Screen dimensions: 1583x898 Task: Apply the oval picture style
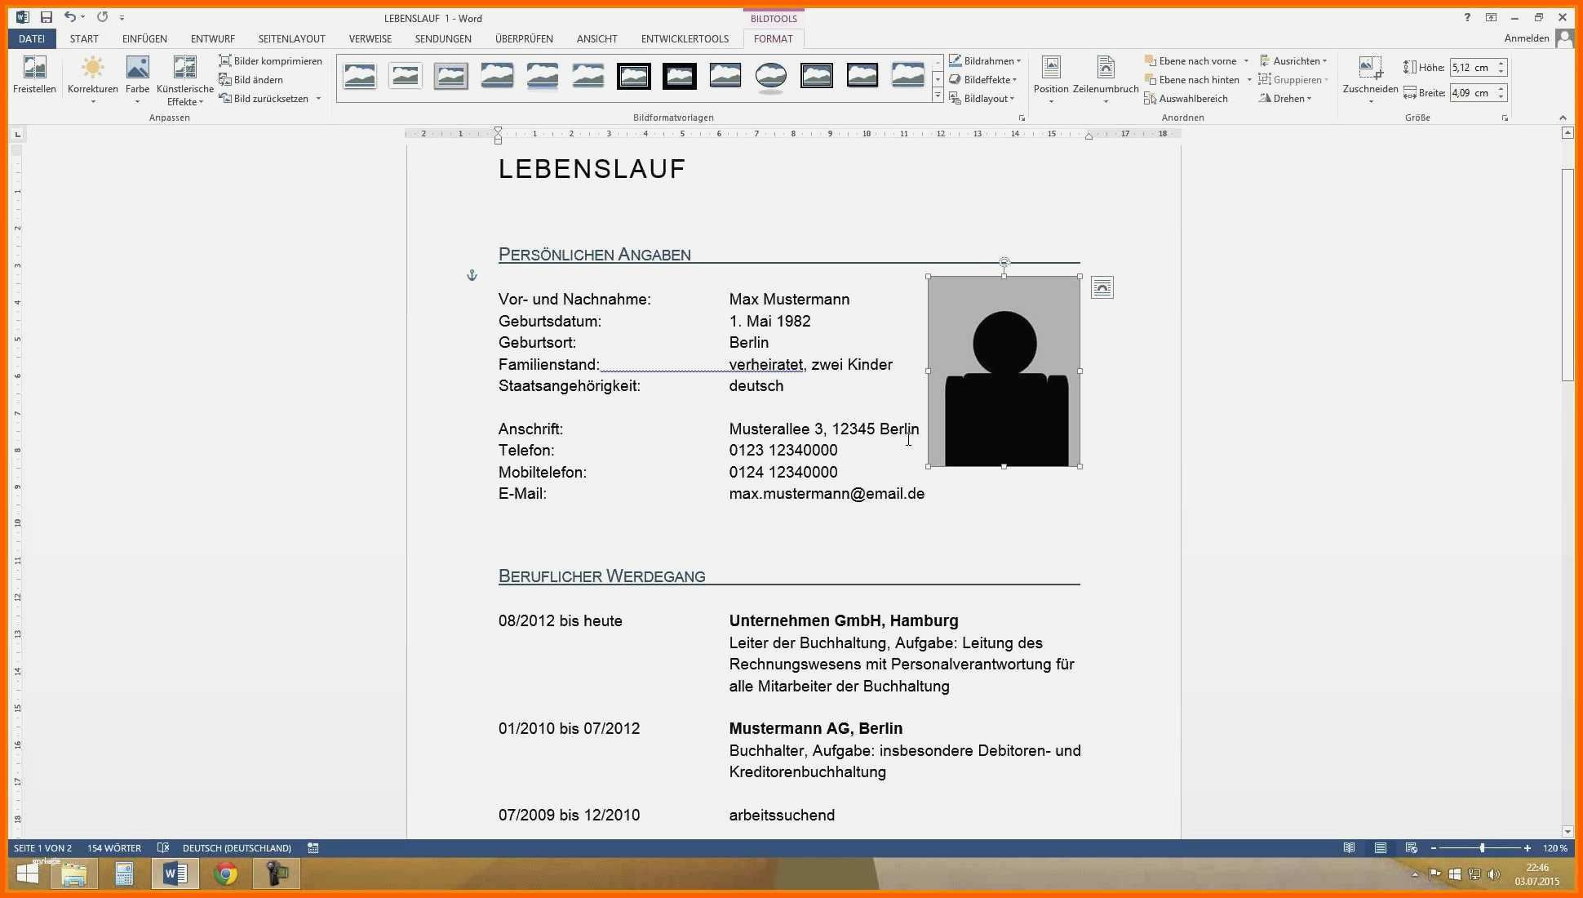click(x=771, y=76)
